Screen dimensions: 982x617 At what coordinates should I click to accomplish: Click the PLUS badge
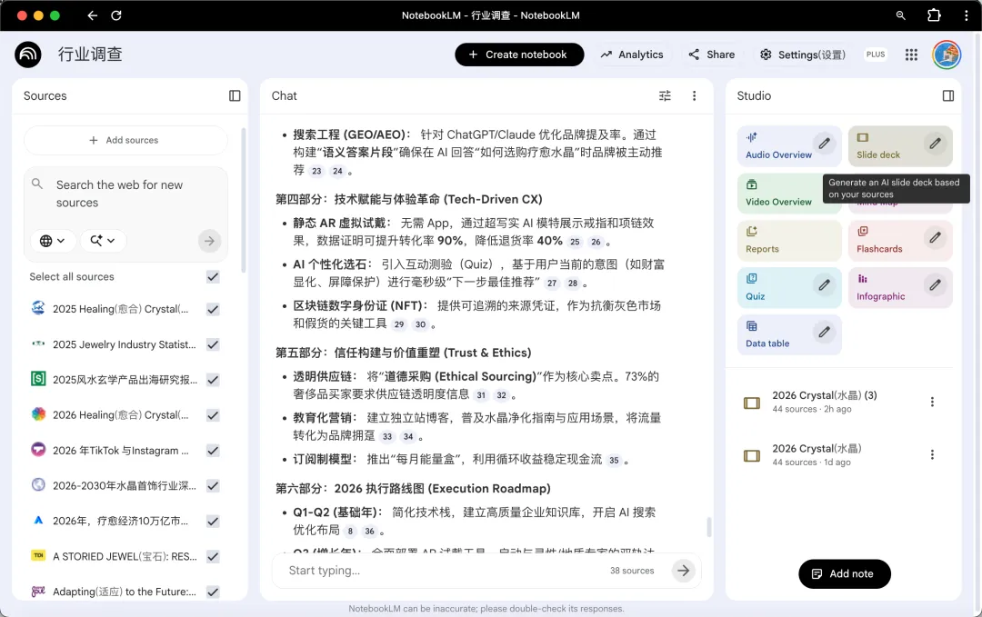coord(876,55)
